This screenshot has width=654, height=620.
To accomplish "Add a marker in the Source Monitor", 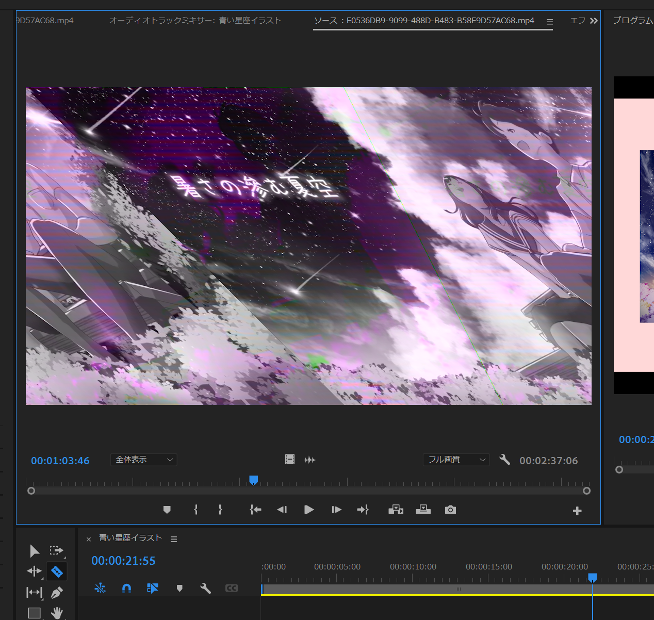I will [x=167, y=510].
